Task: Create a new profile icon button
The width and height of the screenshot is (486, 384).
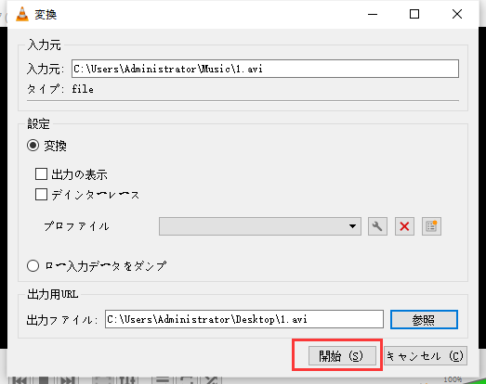Action: point(431,226)
